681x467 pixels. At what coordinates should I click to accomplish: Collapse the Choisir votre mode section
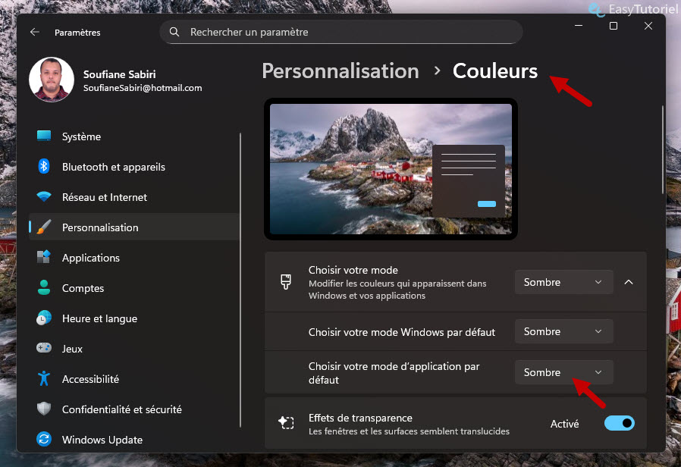(628, 281)
